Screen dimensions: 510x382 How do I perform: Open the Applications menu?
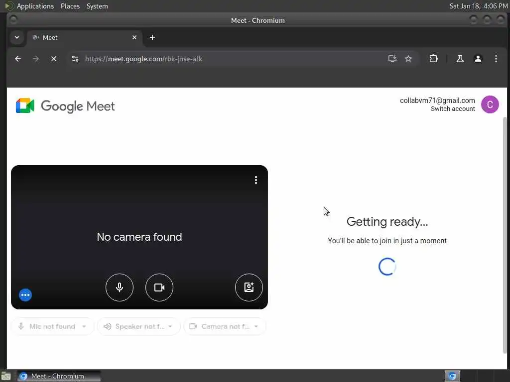coord(35,6)
